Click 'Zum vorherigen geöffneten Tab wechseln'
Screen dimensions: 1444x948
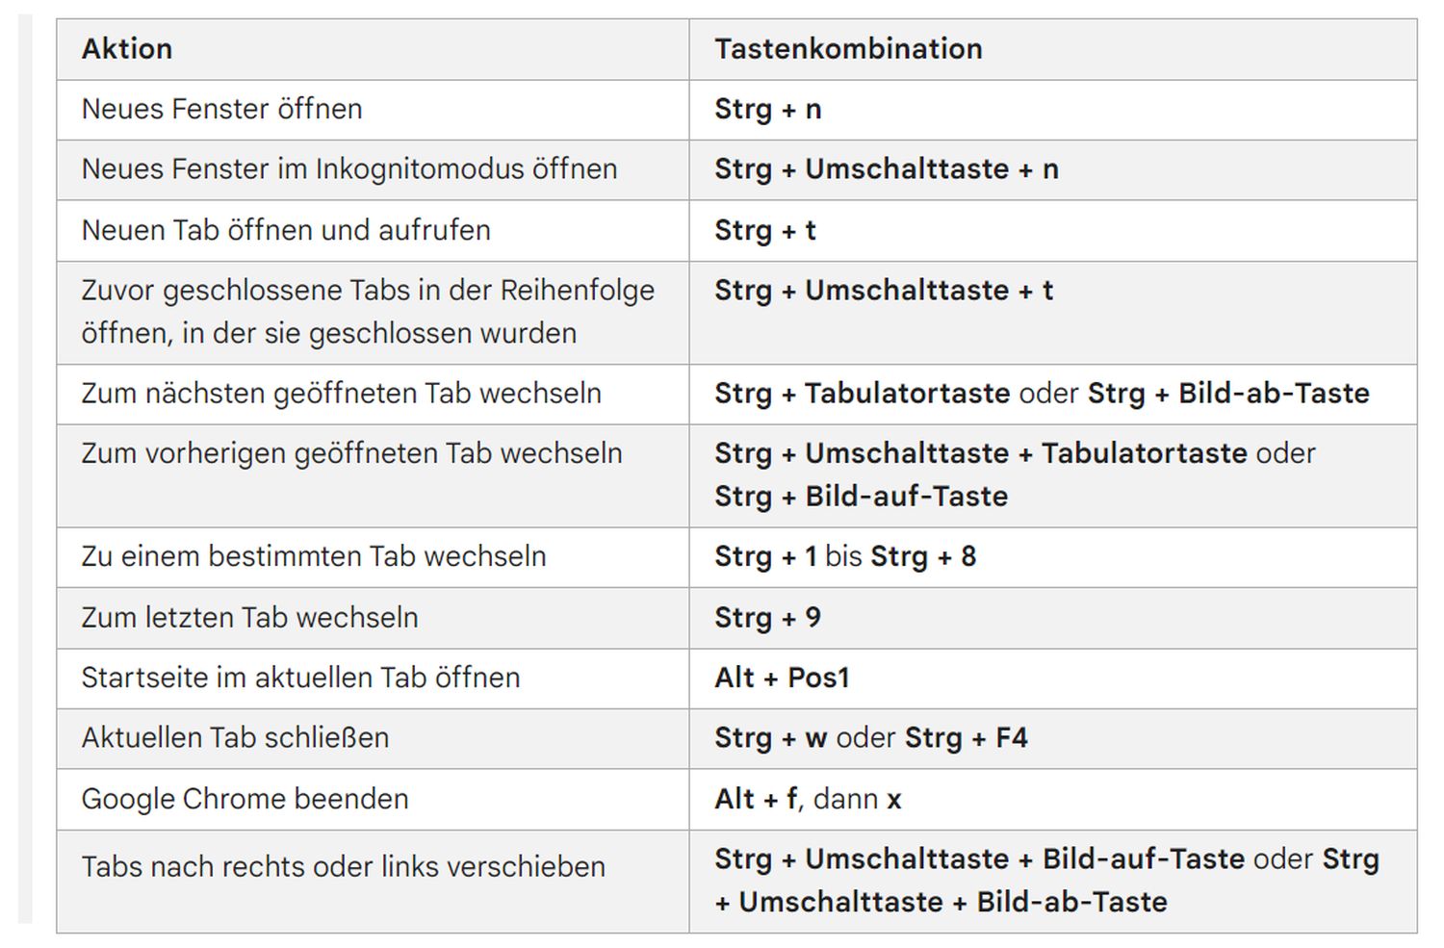[351, 453]
